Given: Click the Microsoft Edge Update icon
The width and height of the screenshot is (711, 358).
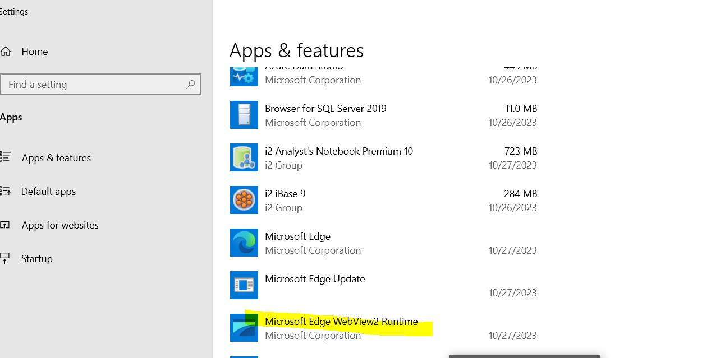Looking at the screenshot, I should tap(244, 285).
